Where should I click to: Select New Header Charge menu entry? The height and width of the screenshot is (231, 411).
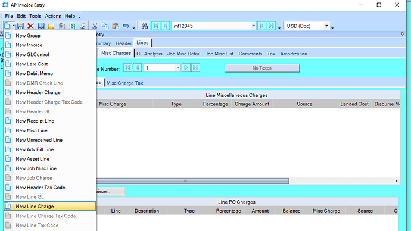pyautogui.click(x=50, y=92)
